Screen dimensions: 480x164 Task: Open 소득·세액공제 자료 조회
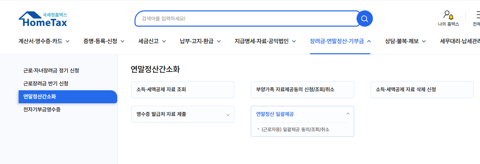click(183, 90)
